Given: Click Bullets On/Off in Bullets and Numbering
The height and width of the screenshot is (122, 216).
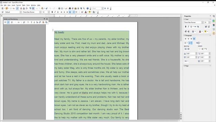Looking at the screenshot, I should coord(5,22).
